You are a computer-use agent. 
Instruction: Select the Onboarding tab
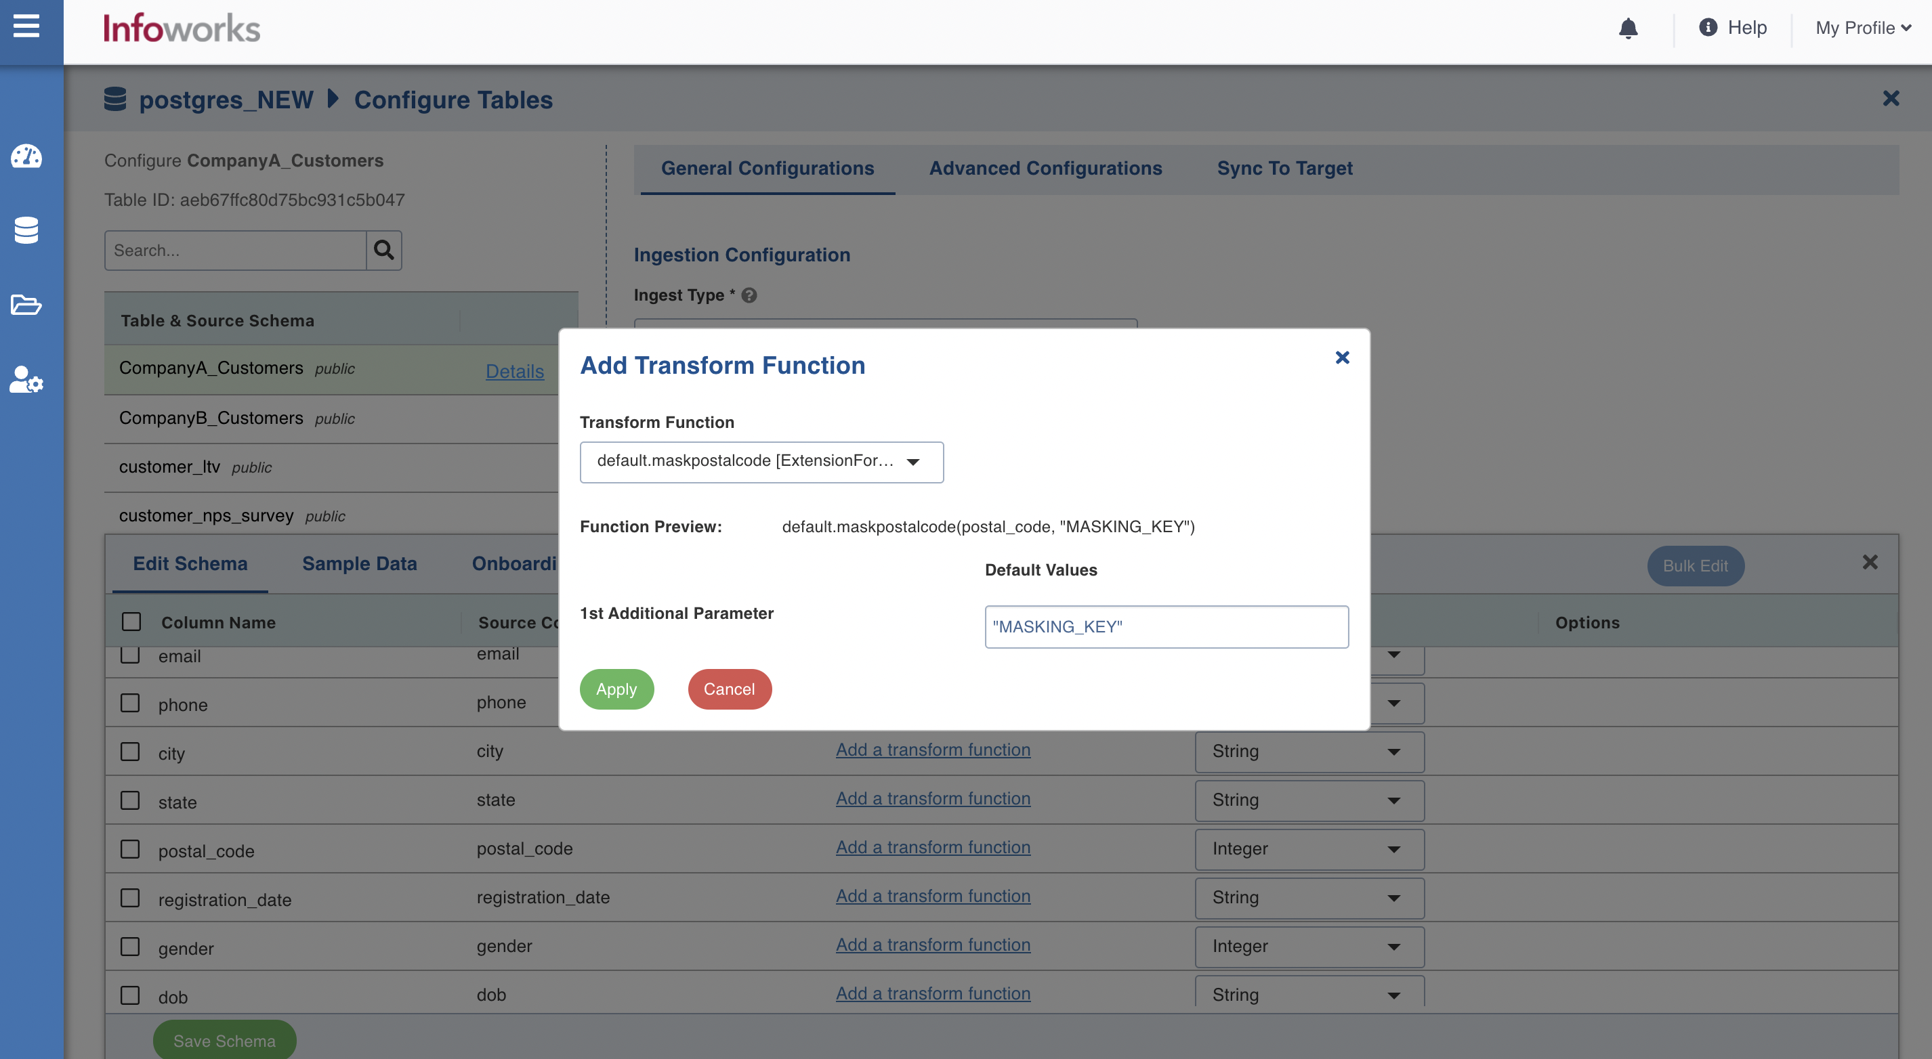coord(515,563)
